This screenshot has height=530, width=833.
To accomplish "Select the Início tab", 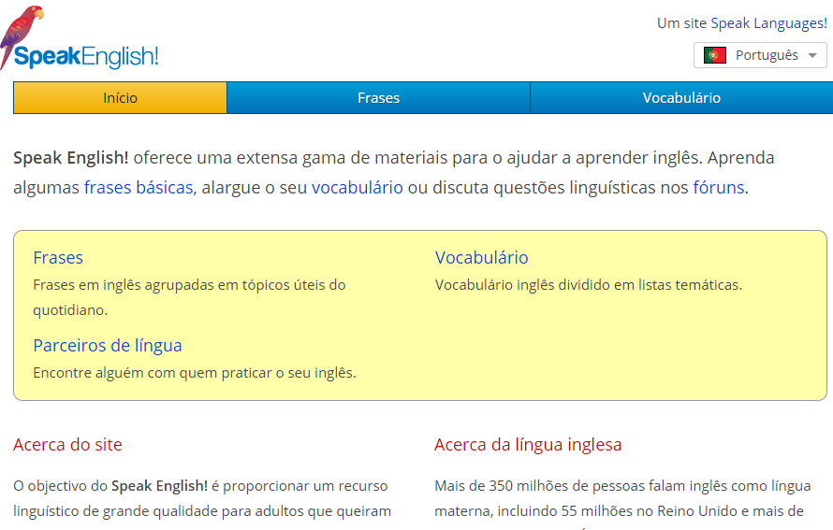I will click(120, 97).
